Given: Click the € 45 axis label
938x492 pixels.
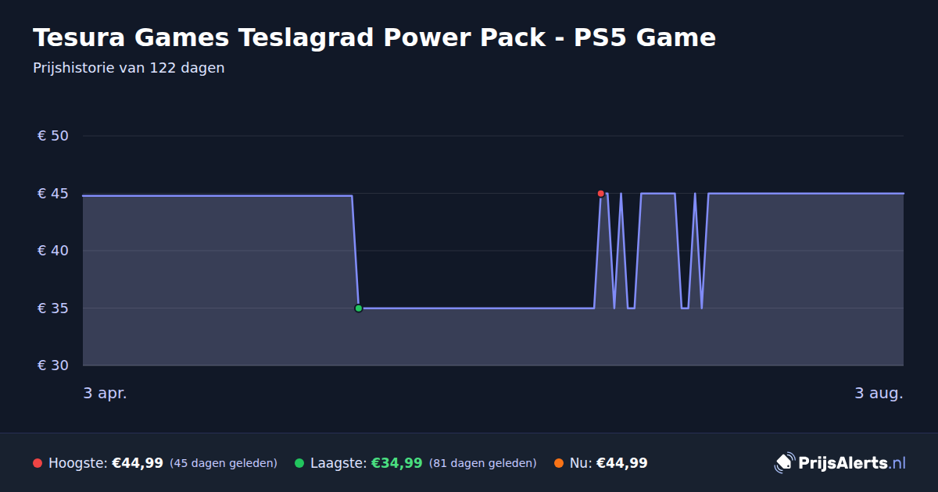Looking at the screenshot, I should [53, 194].
